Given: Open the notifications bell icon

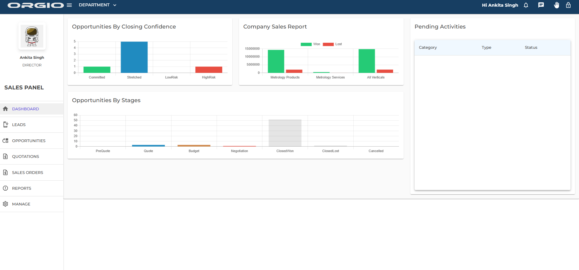Looking at the screenshot, I should (526, 5).
